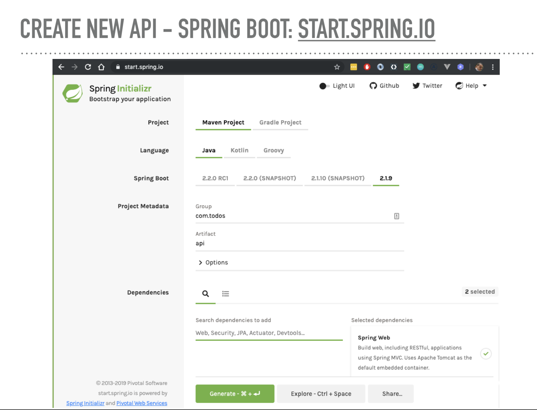Click the teal 'm' extension icon

pos(421,67)
